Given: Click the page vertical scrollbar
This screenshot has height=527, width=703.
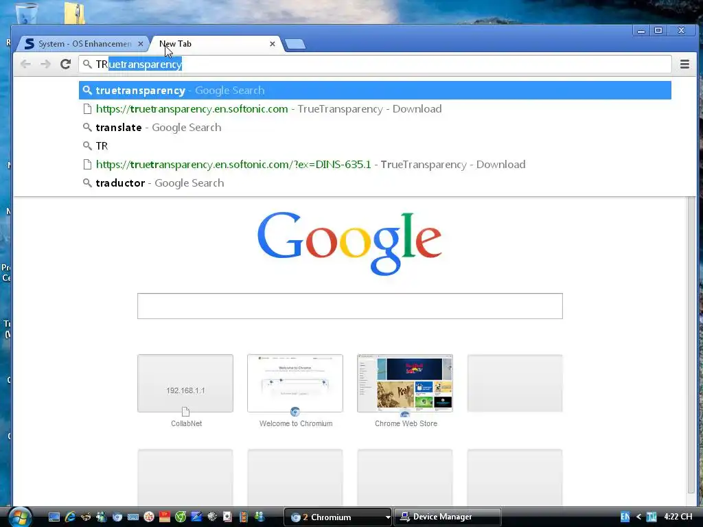Looking at the screenshot, I should coord(692,345).
